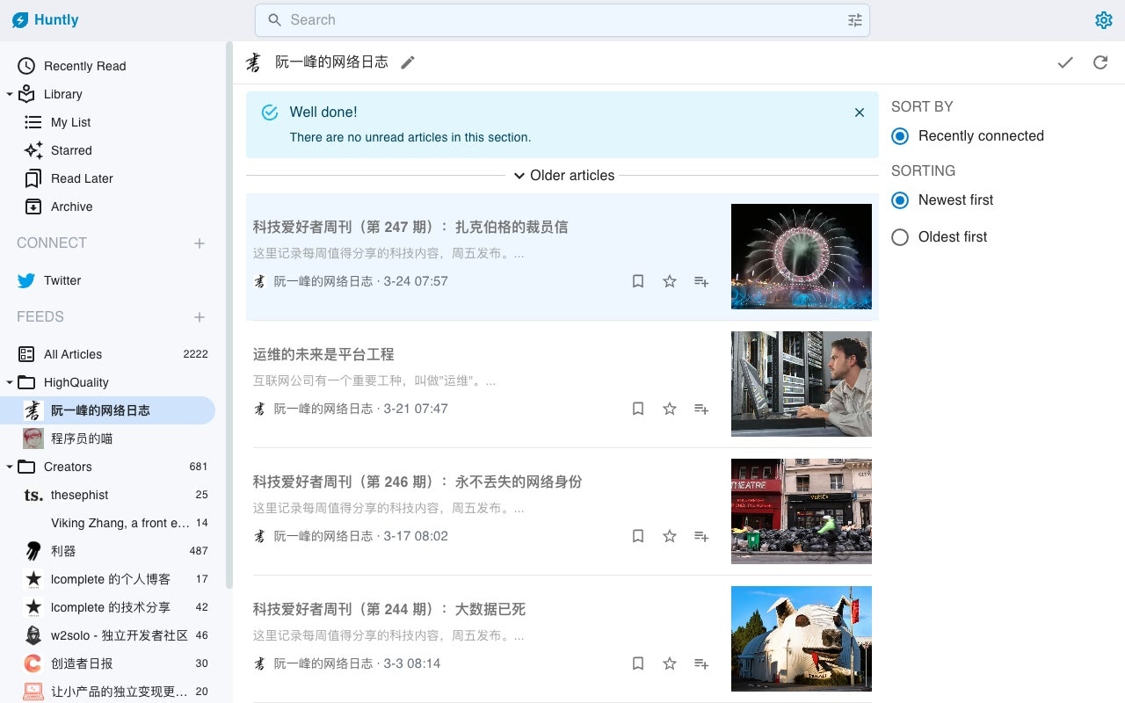1125x703 pixels.
Task: Open article 永不丢失的网络身份
Action: tap(417, 482)
